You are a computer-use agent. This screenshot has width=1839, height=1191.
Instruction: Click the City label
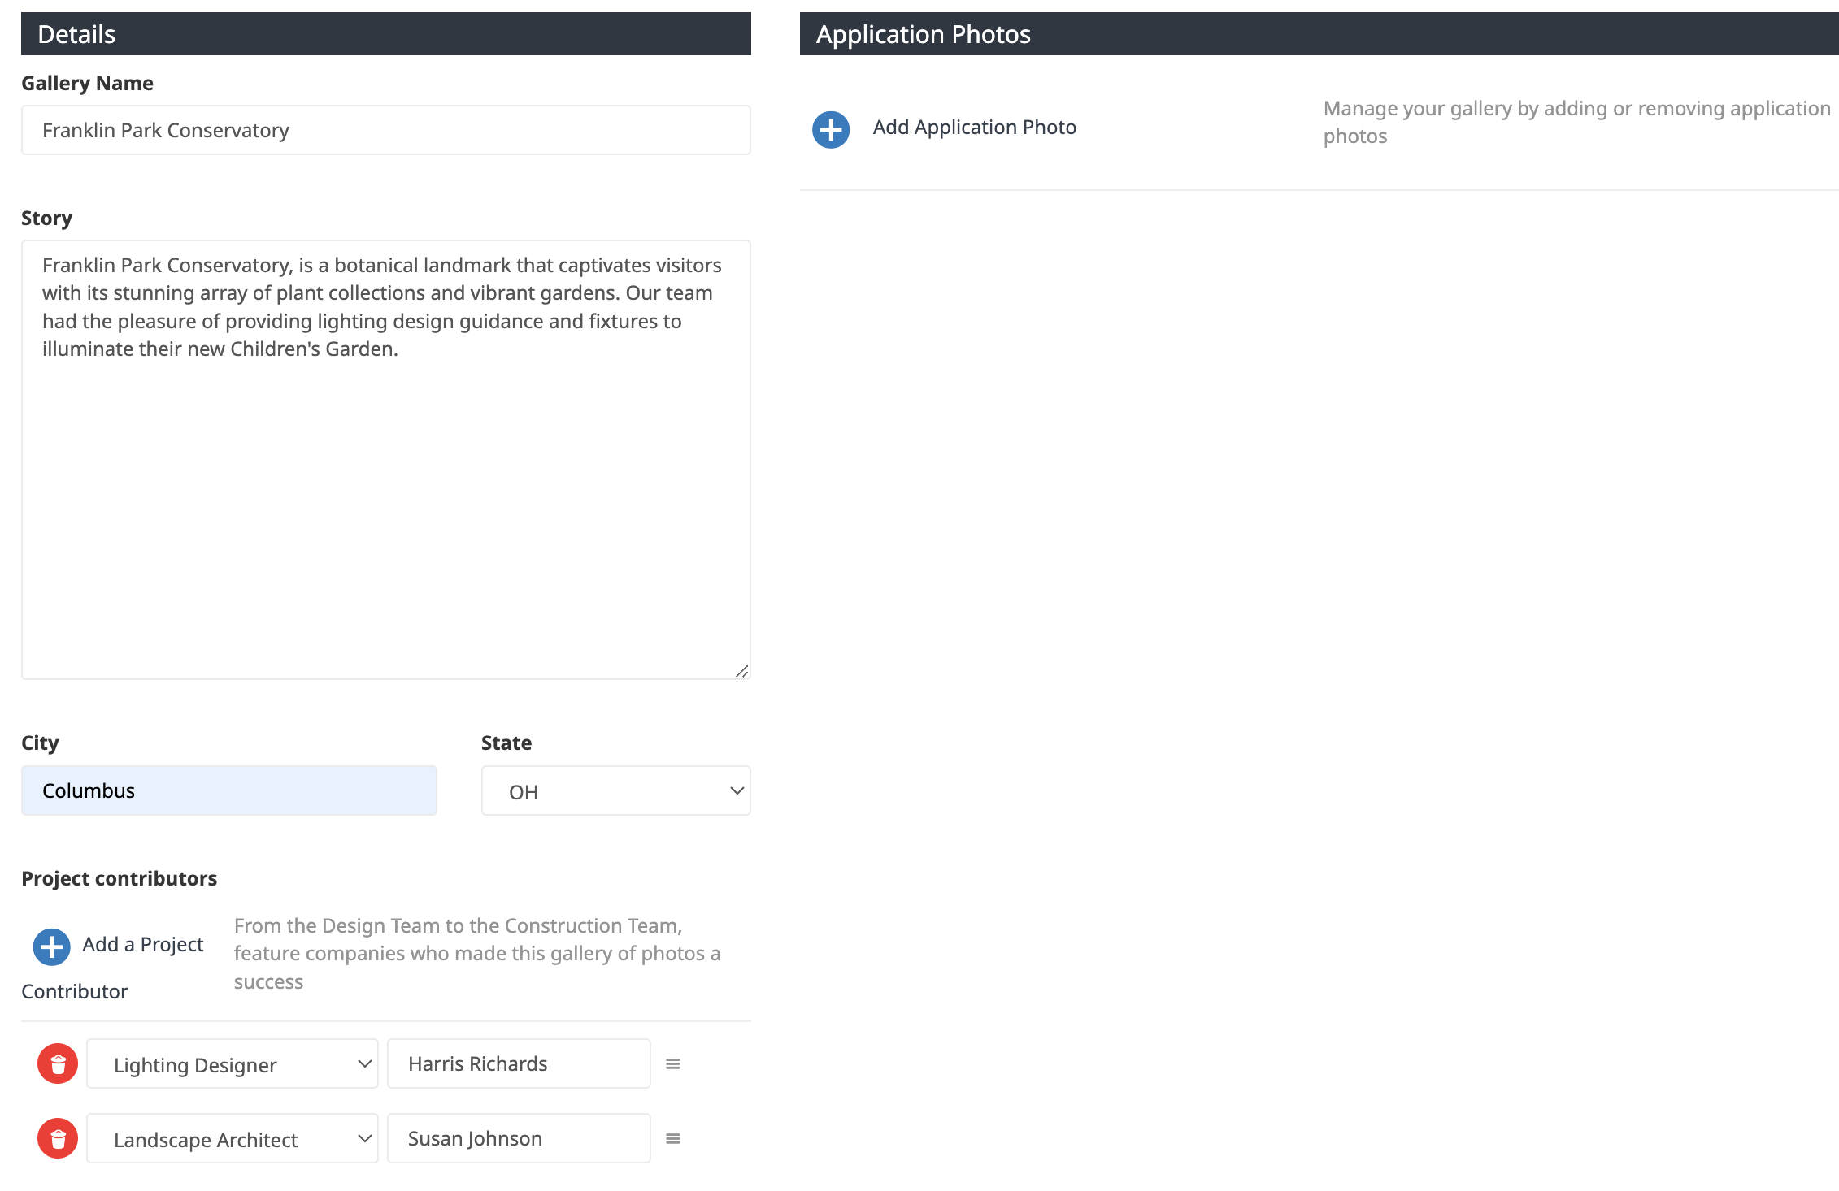[40, 743]
